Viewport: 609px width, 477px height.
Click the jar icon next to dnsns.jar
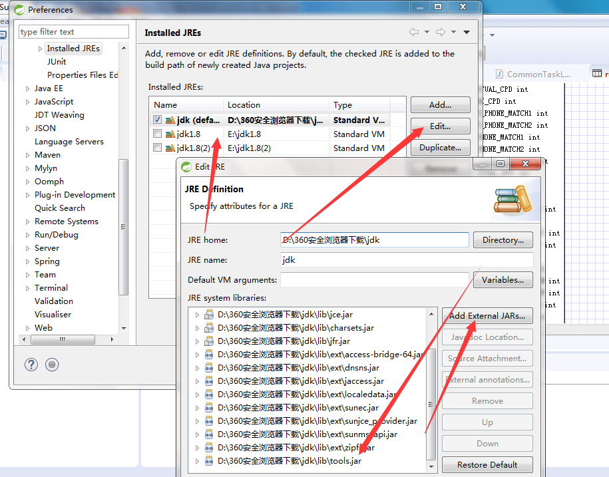[x=210, y=367]
